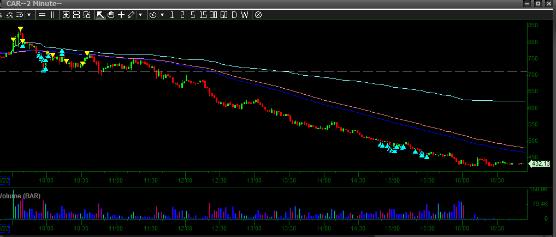Switch to Daily chart with D button

click(x=234, y=15)
